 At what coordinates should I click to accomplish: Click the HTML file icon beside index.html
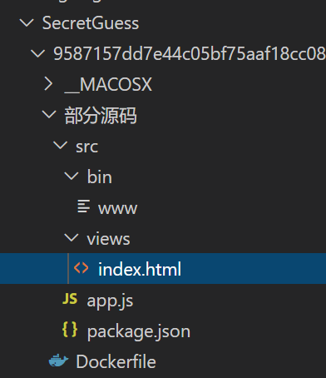pos(81,268)
